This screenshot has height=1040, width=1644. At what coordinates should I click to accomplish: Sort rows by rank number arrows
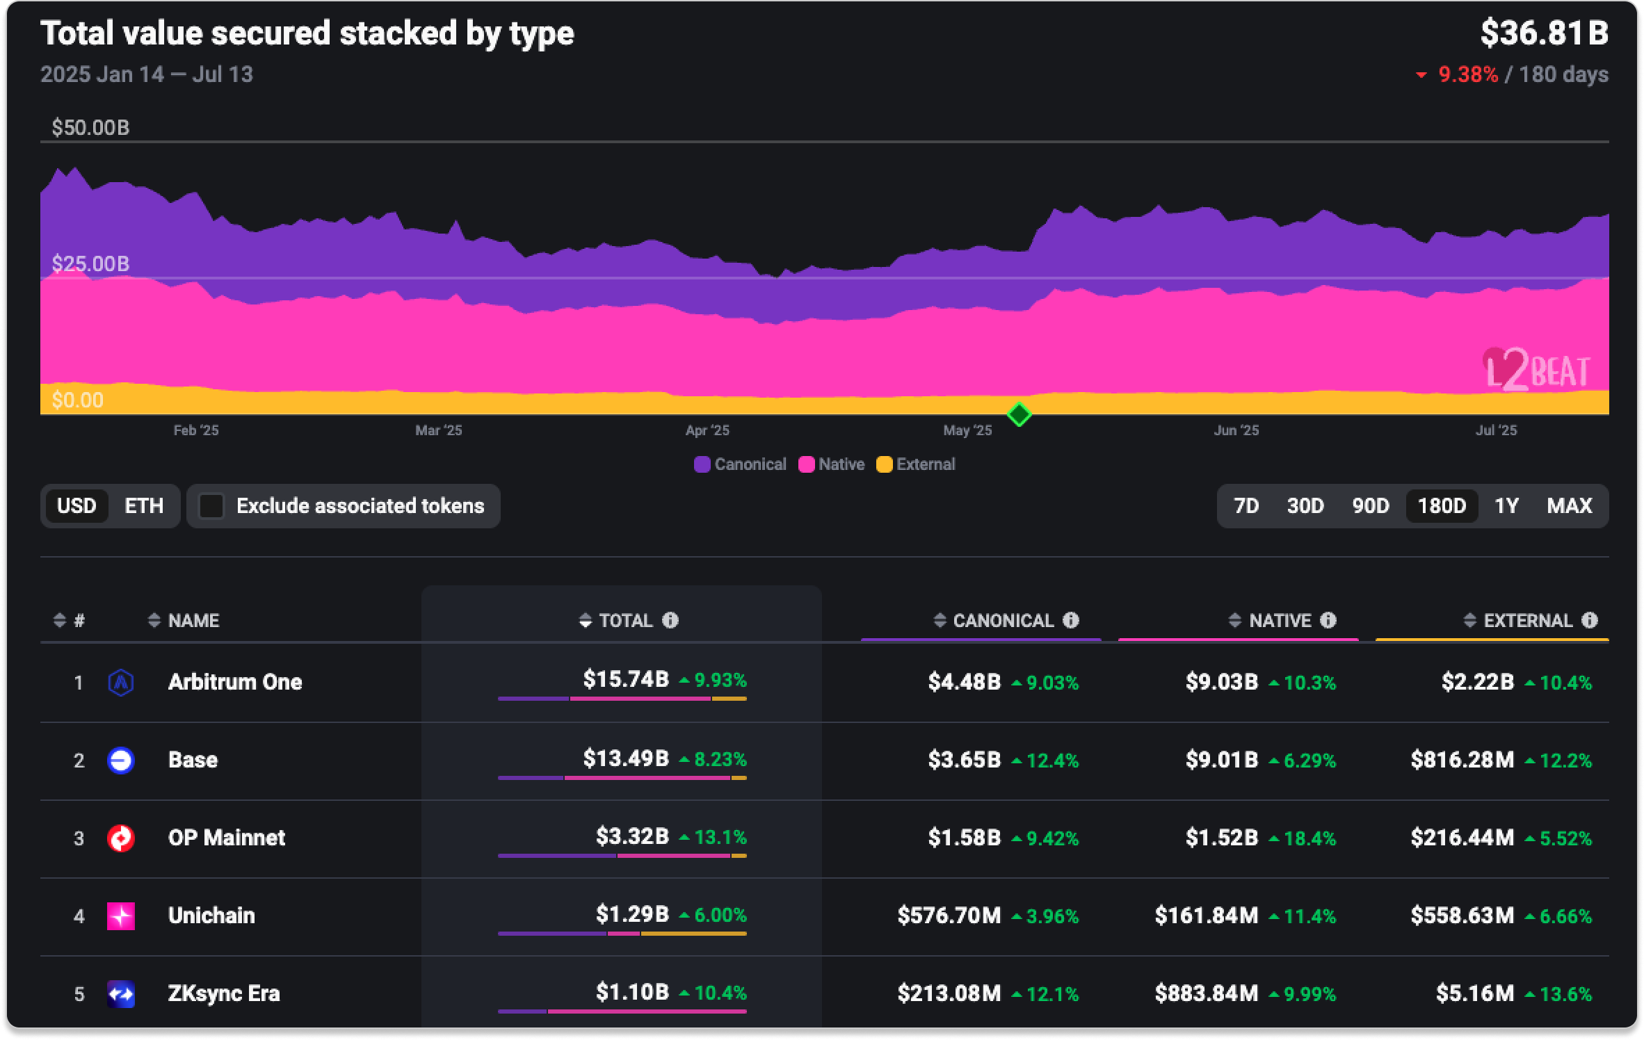point(60,620)
